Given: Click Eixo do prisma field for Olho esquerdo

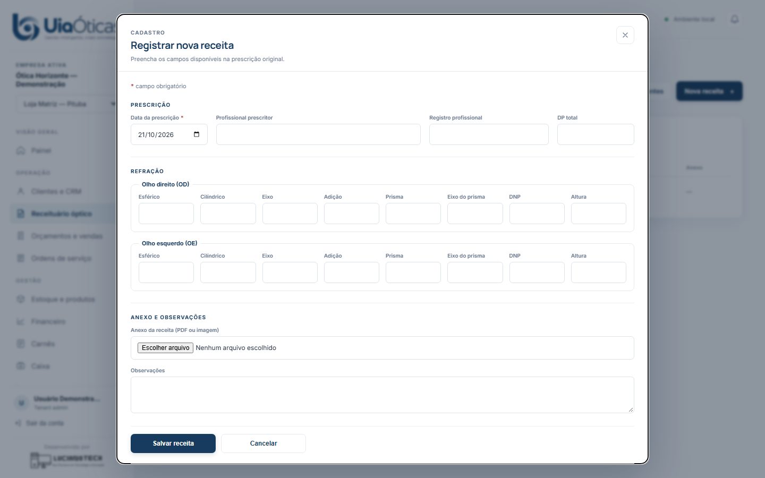Looking at the screenshot, I should (475, 272).
